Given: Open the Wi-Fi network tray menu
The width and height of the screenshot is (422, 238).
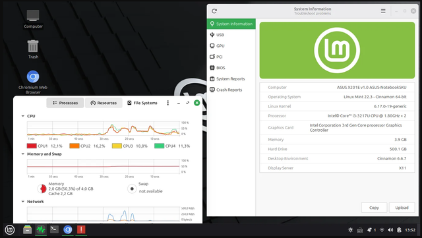Looking at the screenshot, I should pos(382,230).
